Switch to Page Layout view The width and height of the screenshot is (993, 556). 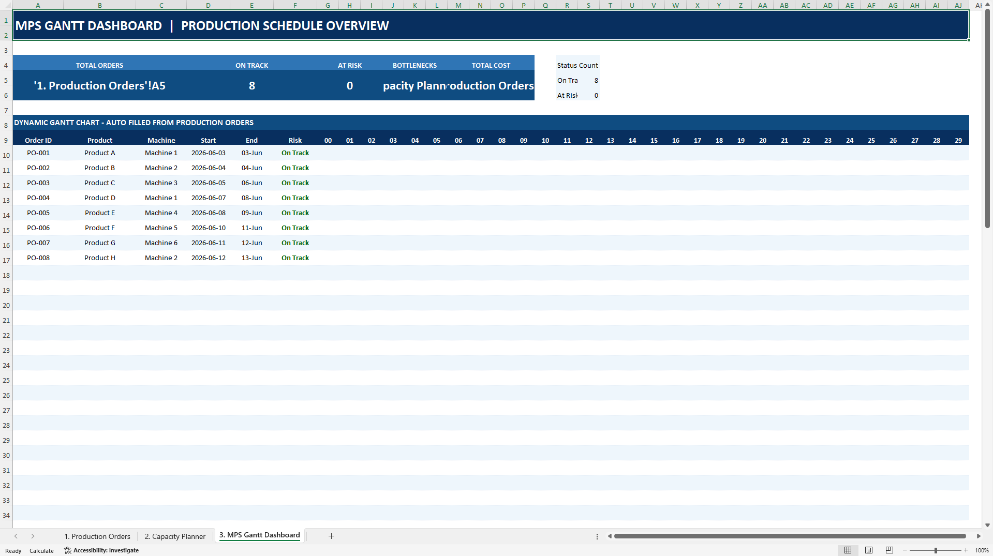point(869,550)
